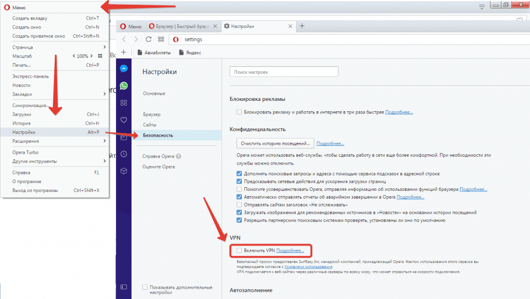Image resolution: width=530 pixels, height=299 pixels.
Task: Go back with the back arrow
Action: coord(124,39)
